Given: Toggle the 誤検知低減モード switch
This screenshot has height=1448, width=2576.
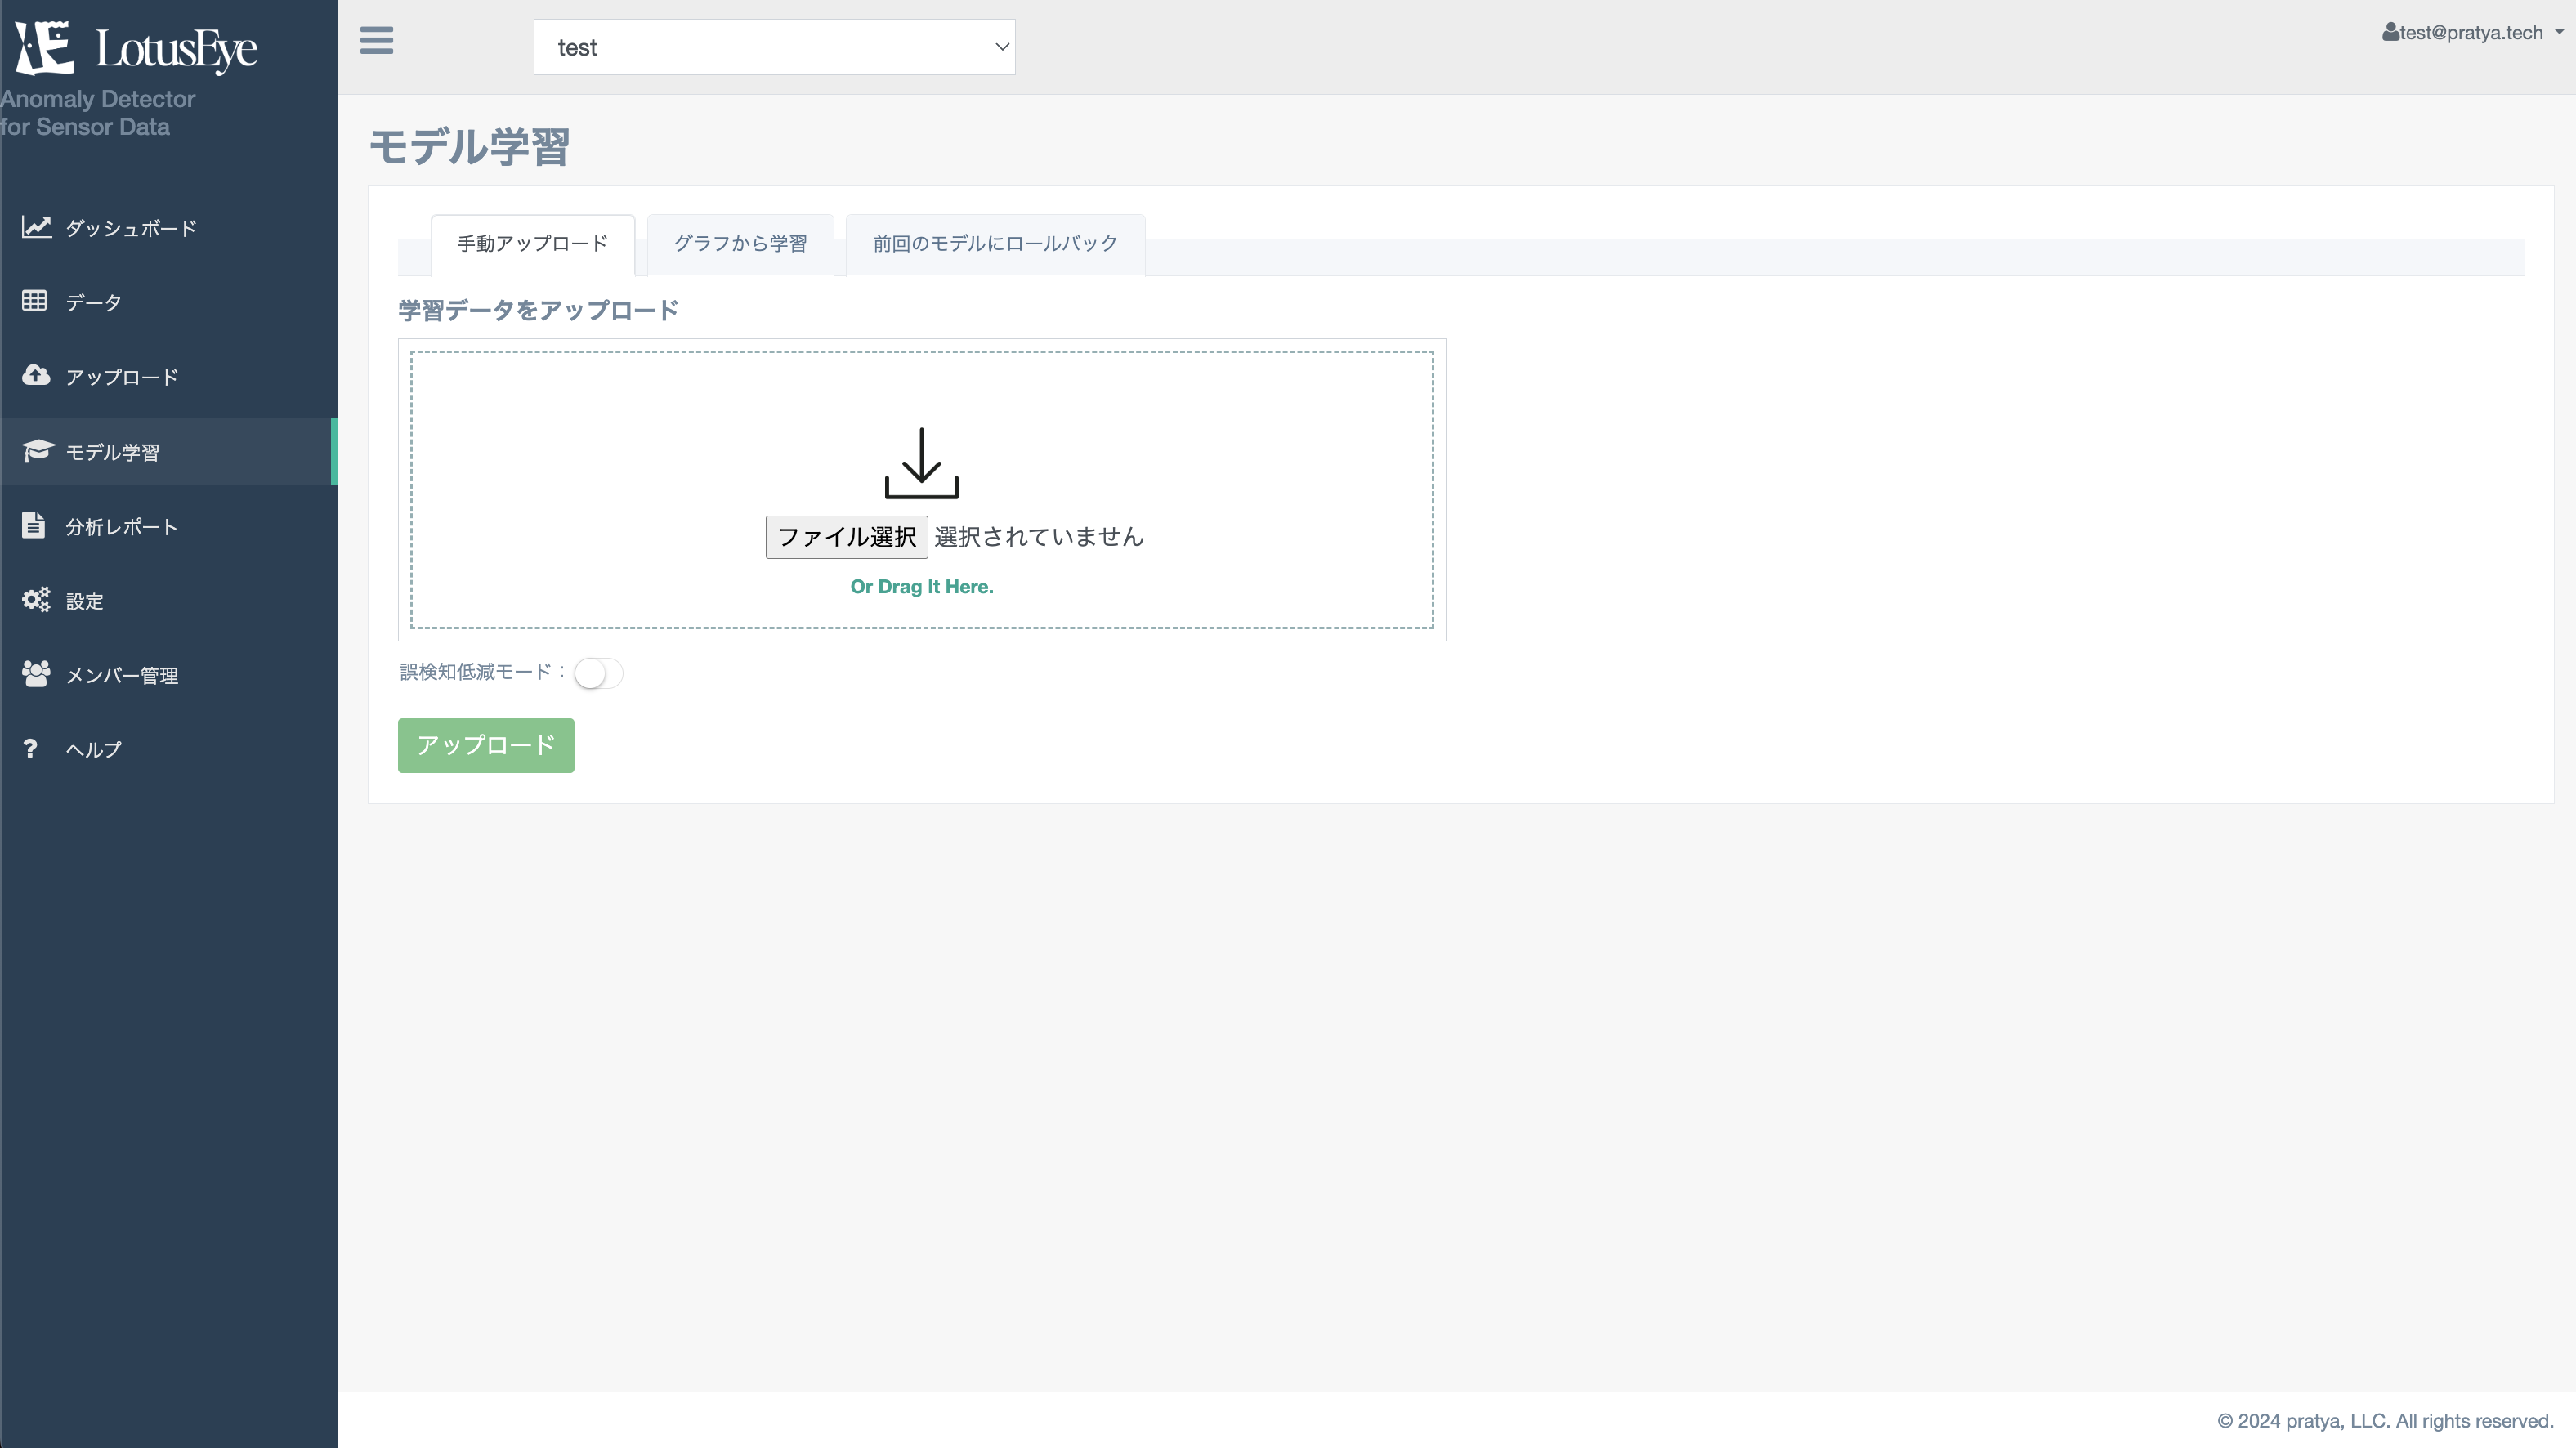Looking at the screenshot, I should point(598,673).
